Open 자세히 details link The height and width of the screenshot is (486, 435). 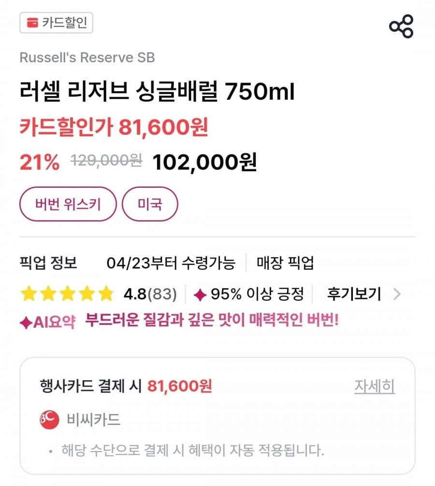click(375, 387)
